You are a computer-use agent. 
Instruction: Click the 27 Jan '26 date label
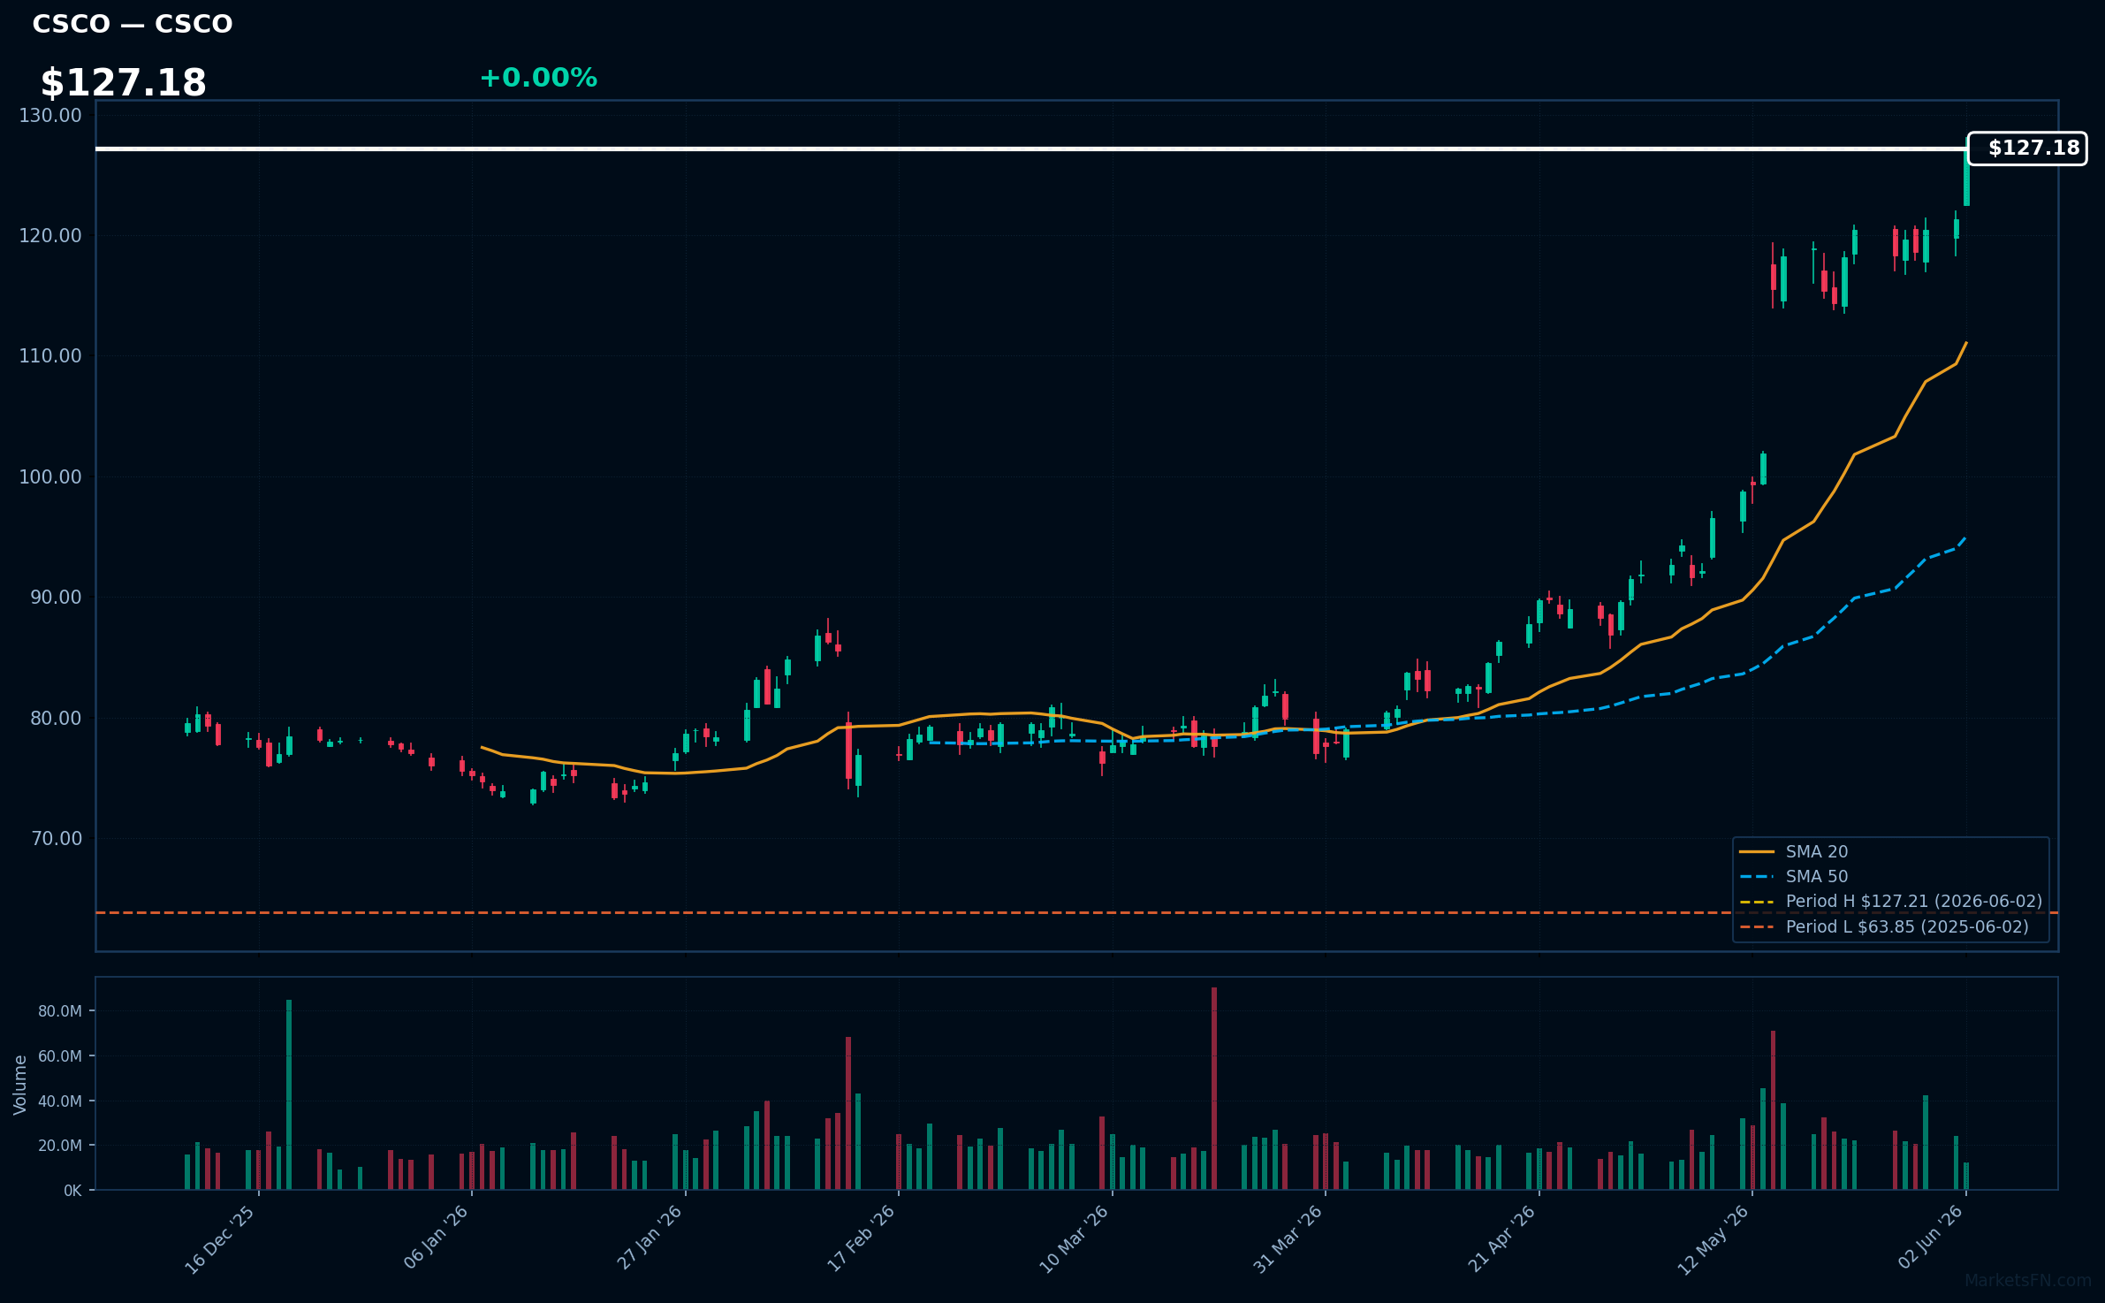pos(650,1238)
